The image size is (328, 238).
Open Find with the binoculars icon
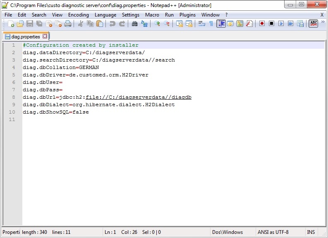(134, 24)
